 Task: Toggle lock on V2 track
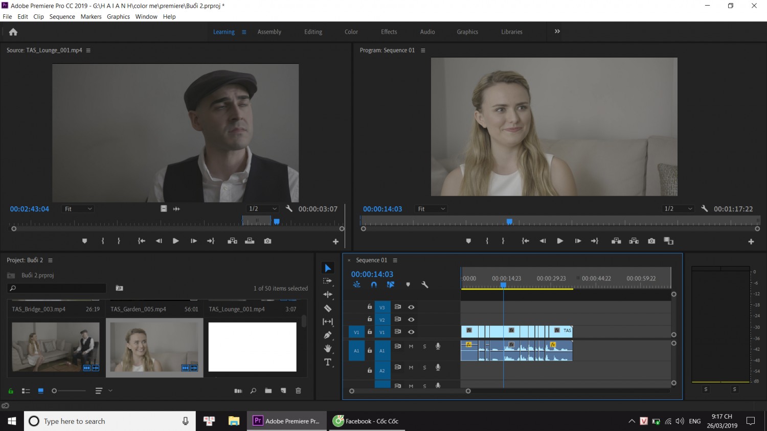coord(369,319)
